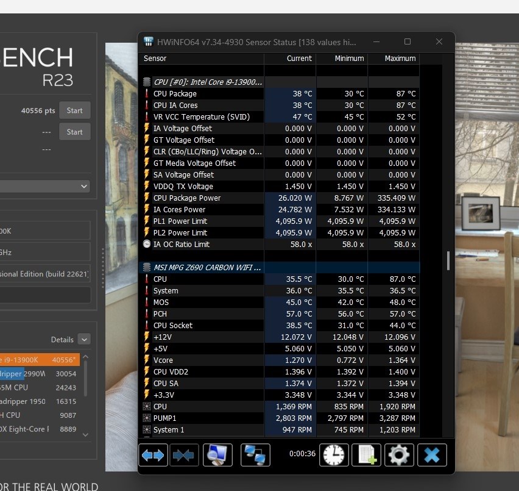
Task: Click the second Start button in Cinebench
Action: pyautogui.click(x=74, y=131)
